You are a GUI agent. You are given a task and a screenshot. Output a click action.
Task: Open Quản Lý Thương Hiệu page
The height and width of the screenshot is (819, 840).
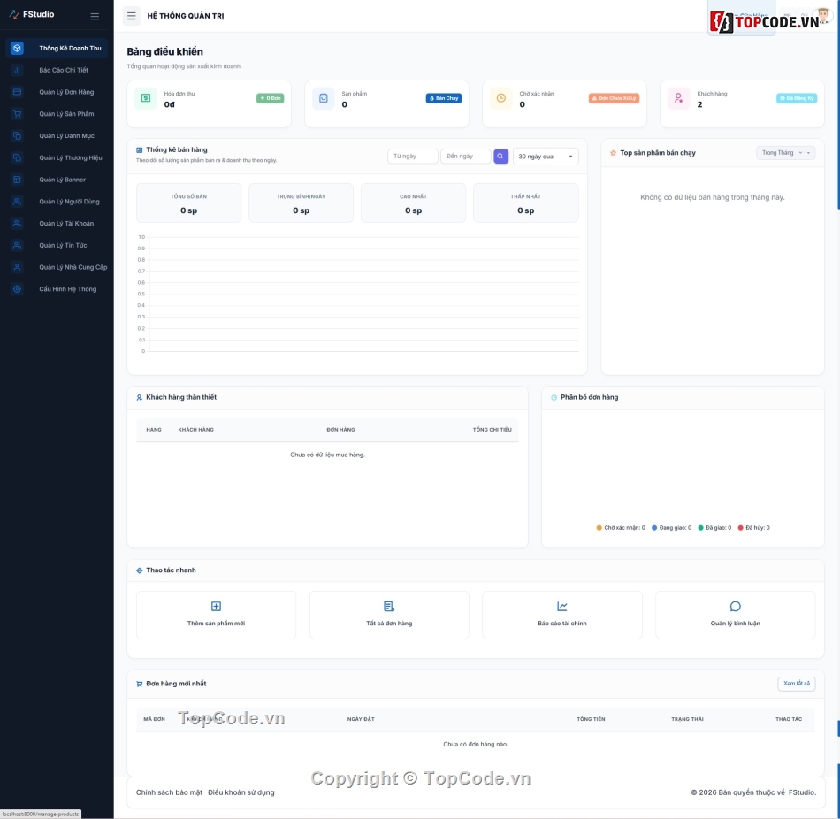click(57, 158)
